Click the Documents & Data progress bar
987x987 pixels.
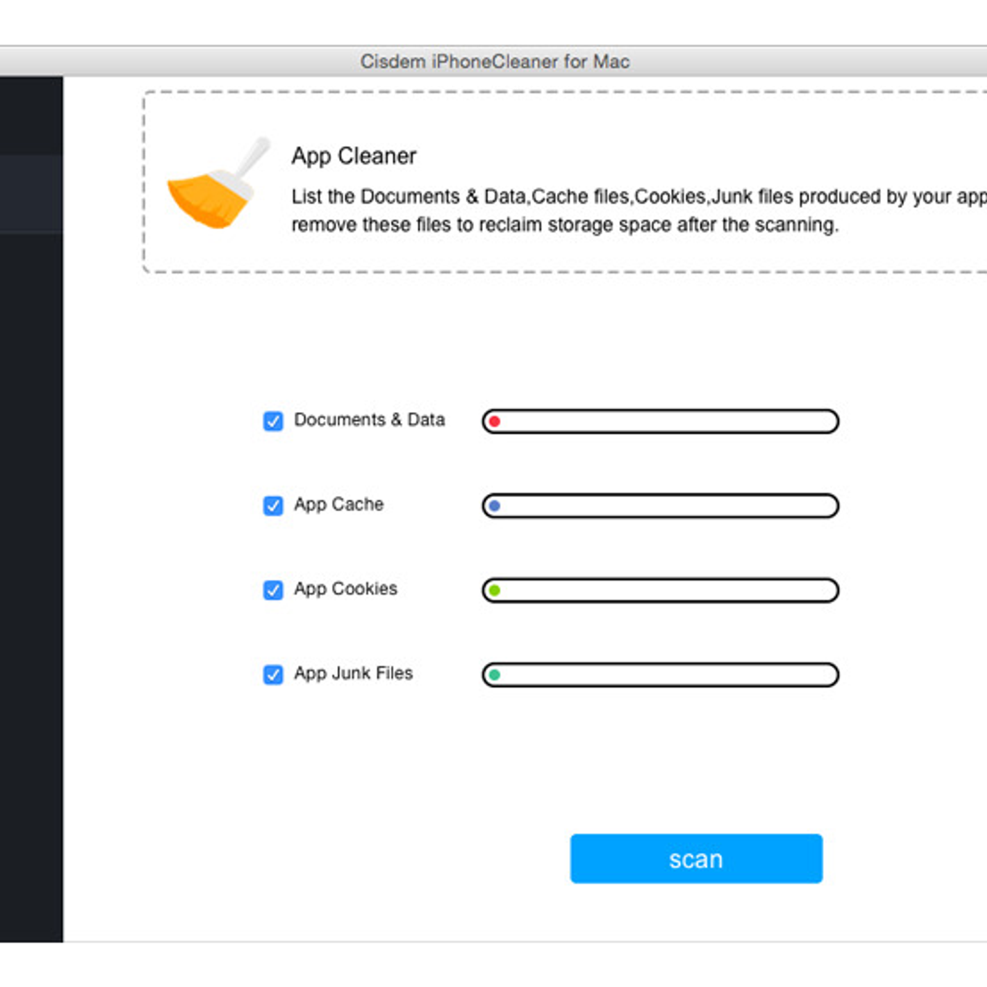[x=660, y=421]
